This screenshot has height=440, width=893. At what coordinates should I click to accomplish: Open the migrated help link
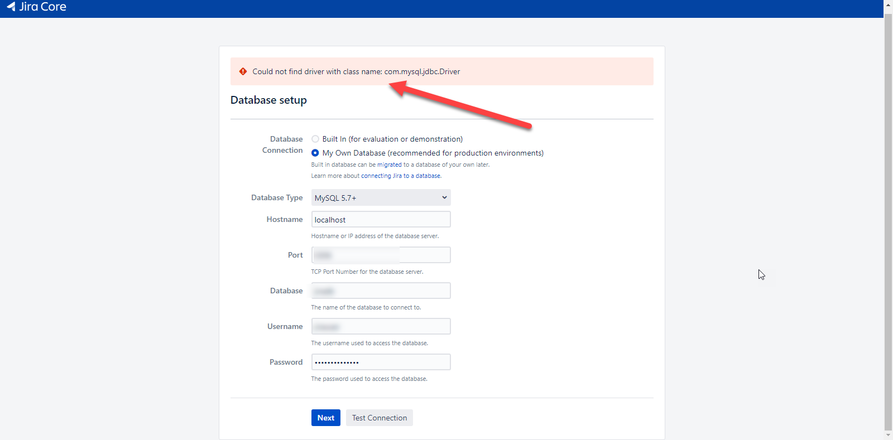click(x=390, y=165)
